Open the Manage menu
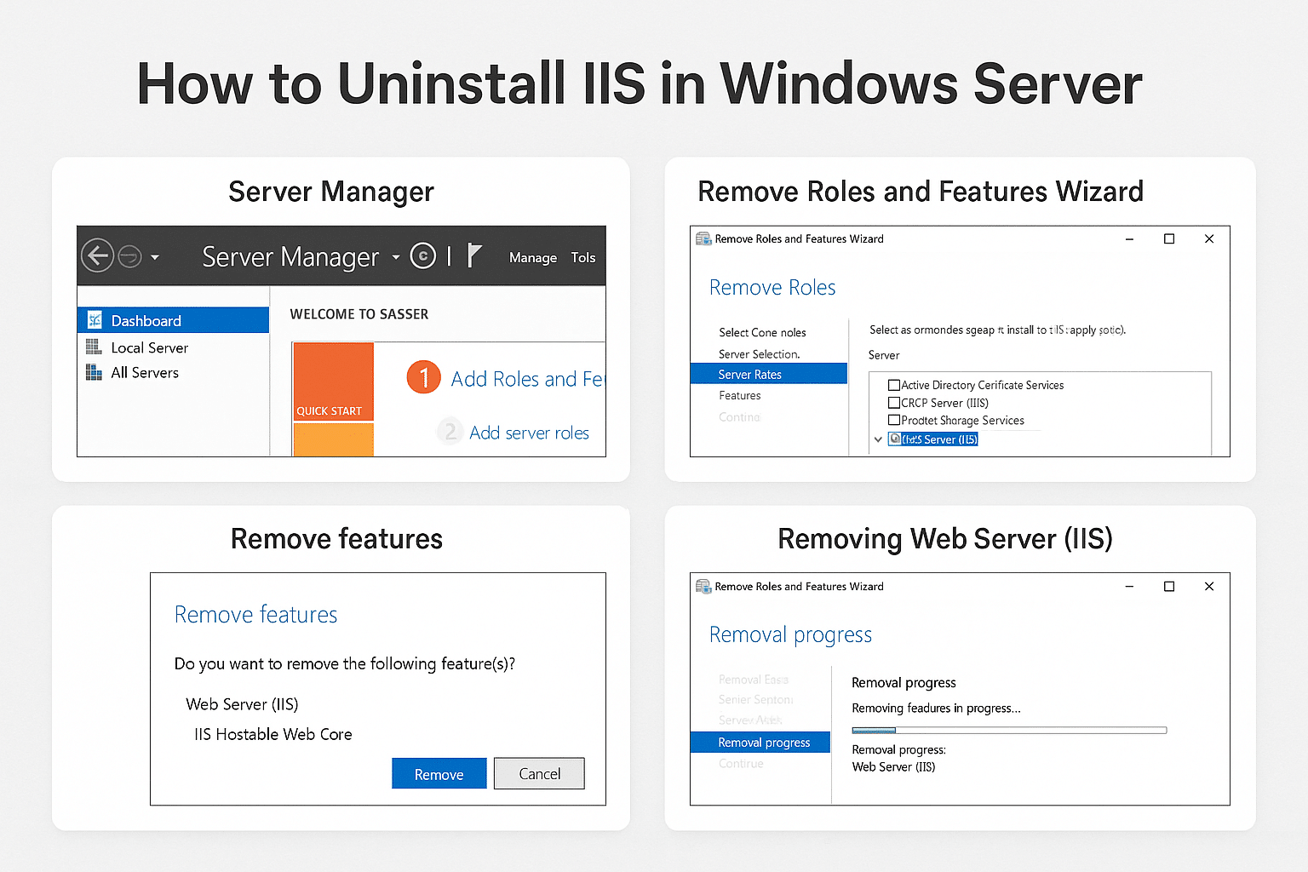 (x=532, y=257)
